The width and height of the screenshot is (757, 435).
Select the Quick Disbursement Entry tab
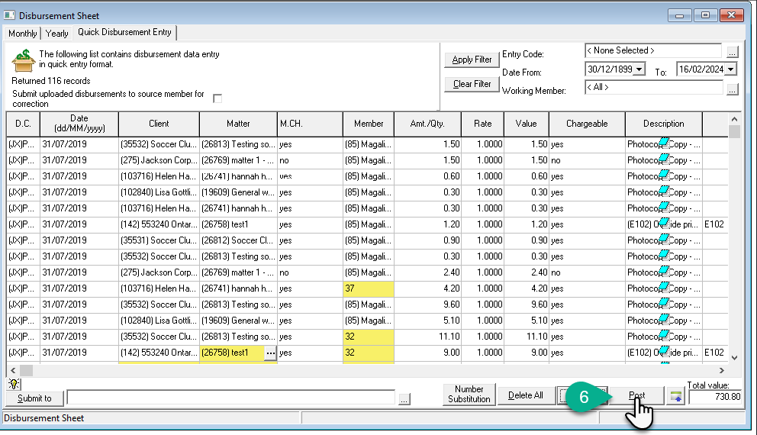[x=124, y=32]
